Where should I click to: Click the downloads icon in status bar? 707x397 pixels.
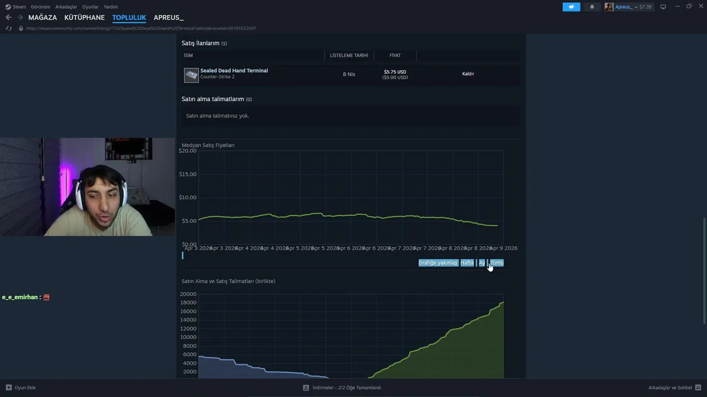pos(306,388)
